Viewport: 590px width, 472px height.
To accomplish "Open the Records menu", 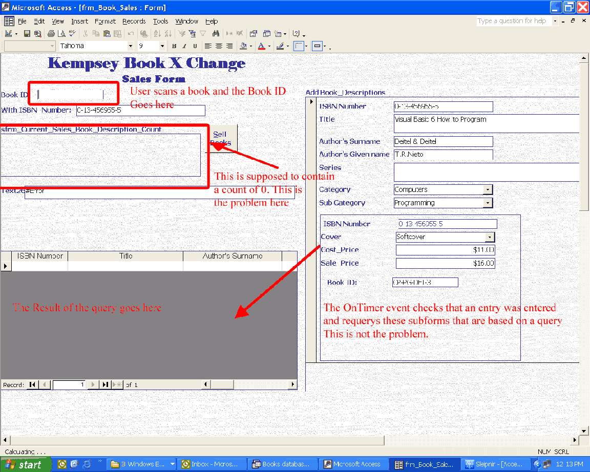I will pos(134,21).
